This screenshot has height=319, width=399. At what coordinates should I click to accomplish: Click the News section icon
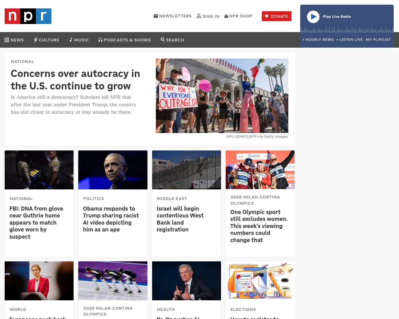(7, 40)
